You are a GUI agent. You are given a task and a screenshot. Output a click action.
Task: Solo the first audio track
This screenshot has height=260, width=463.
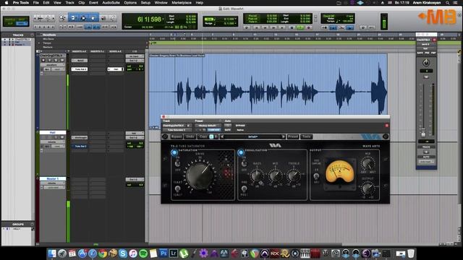56,61
